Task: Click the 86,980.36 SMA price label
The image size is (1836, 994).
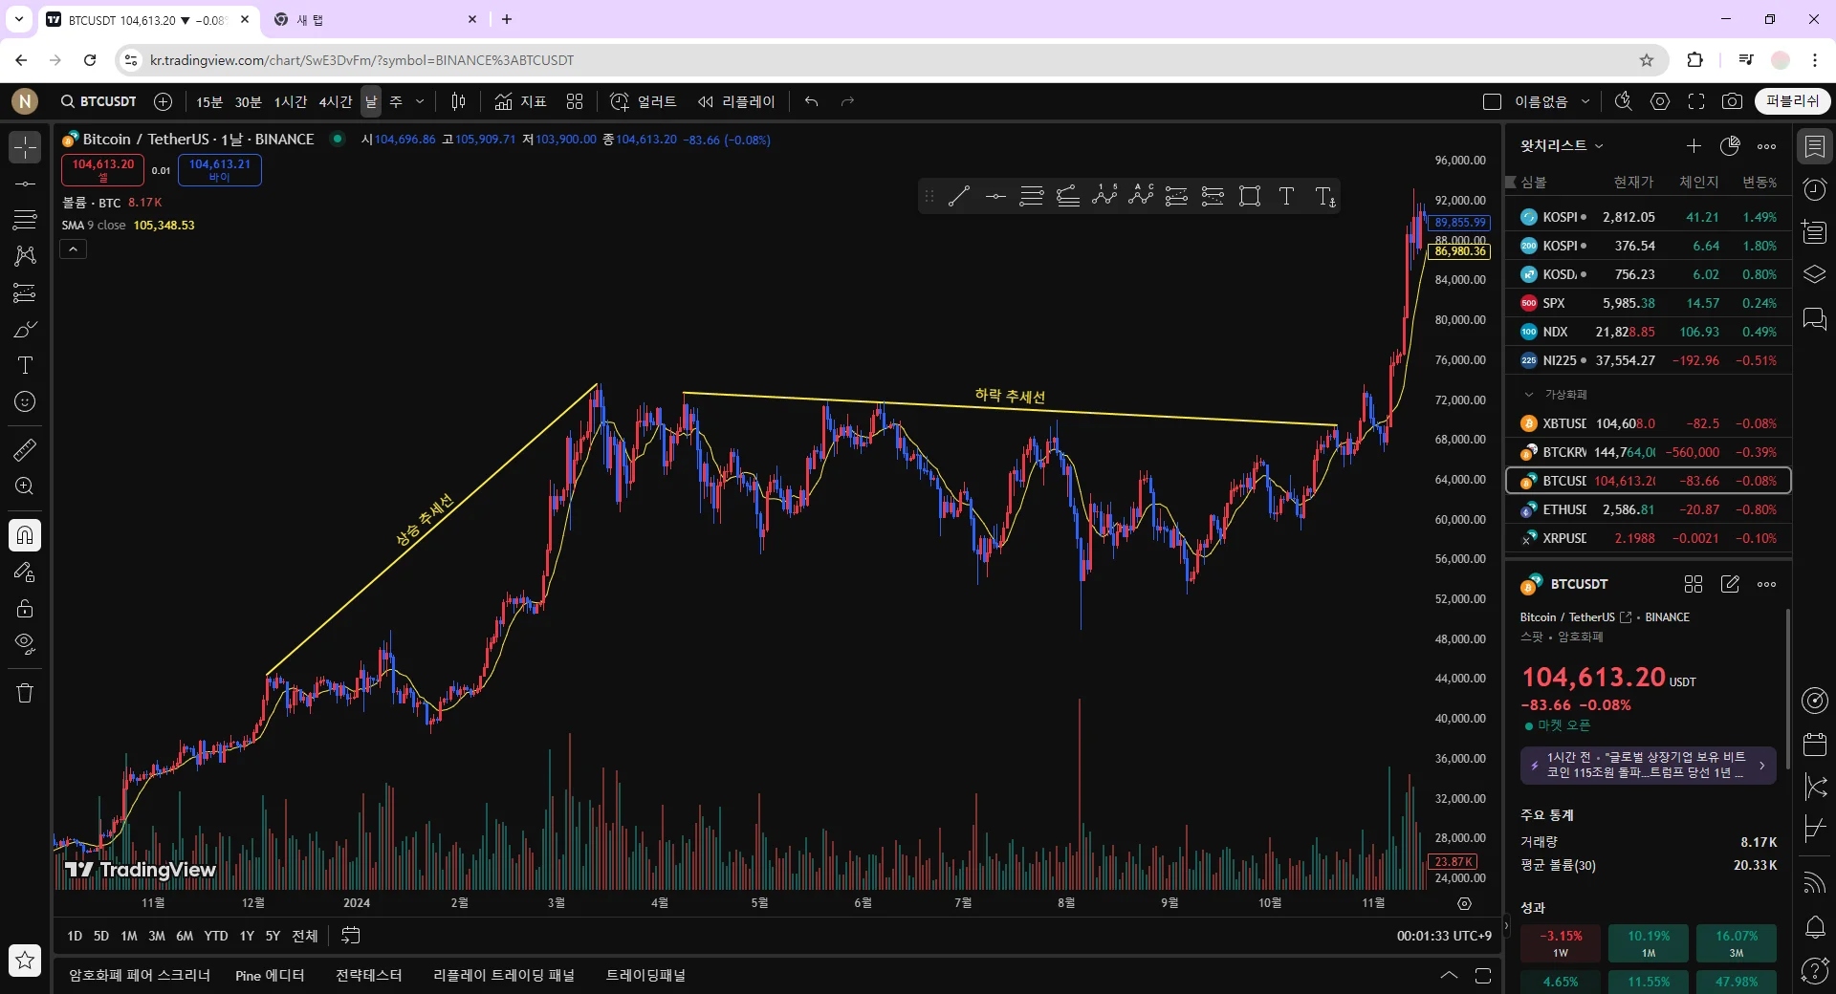Action: pyautogui.click(x=1459, y=251)
